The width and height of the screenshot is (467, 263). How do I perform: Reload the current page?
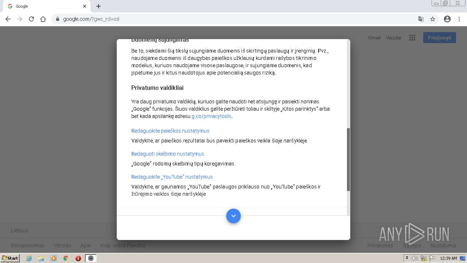(x=31, y=19)
